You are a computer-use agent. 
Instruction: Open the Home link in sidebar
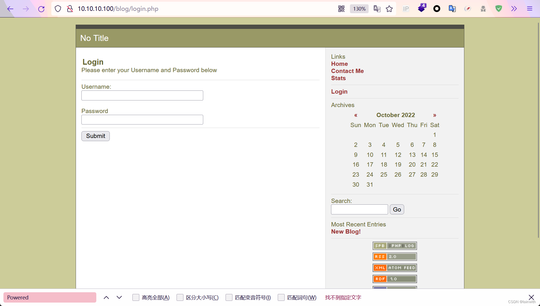tap(339, 64)
